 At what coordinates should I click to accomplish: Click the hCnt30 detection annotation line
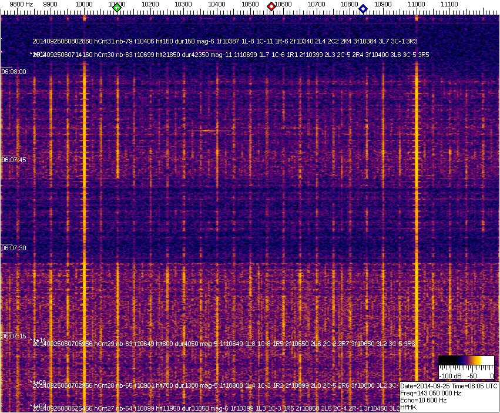(x=231, y=55)
